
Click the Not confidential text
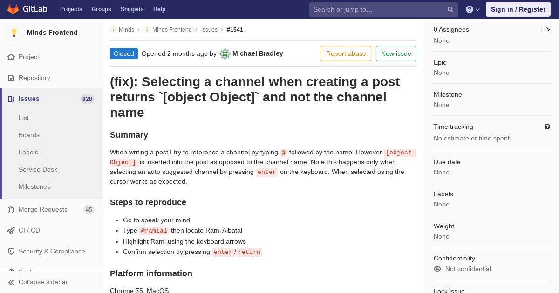(468, 269)
